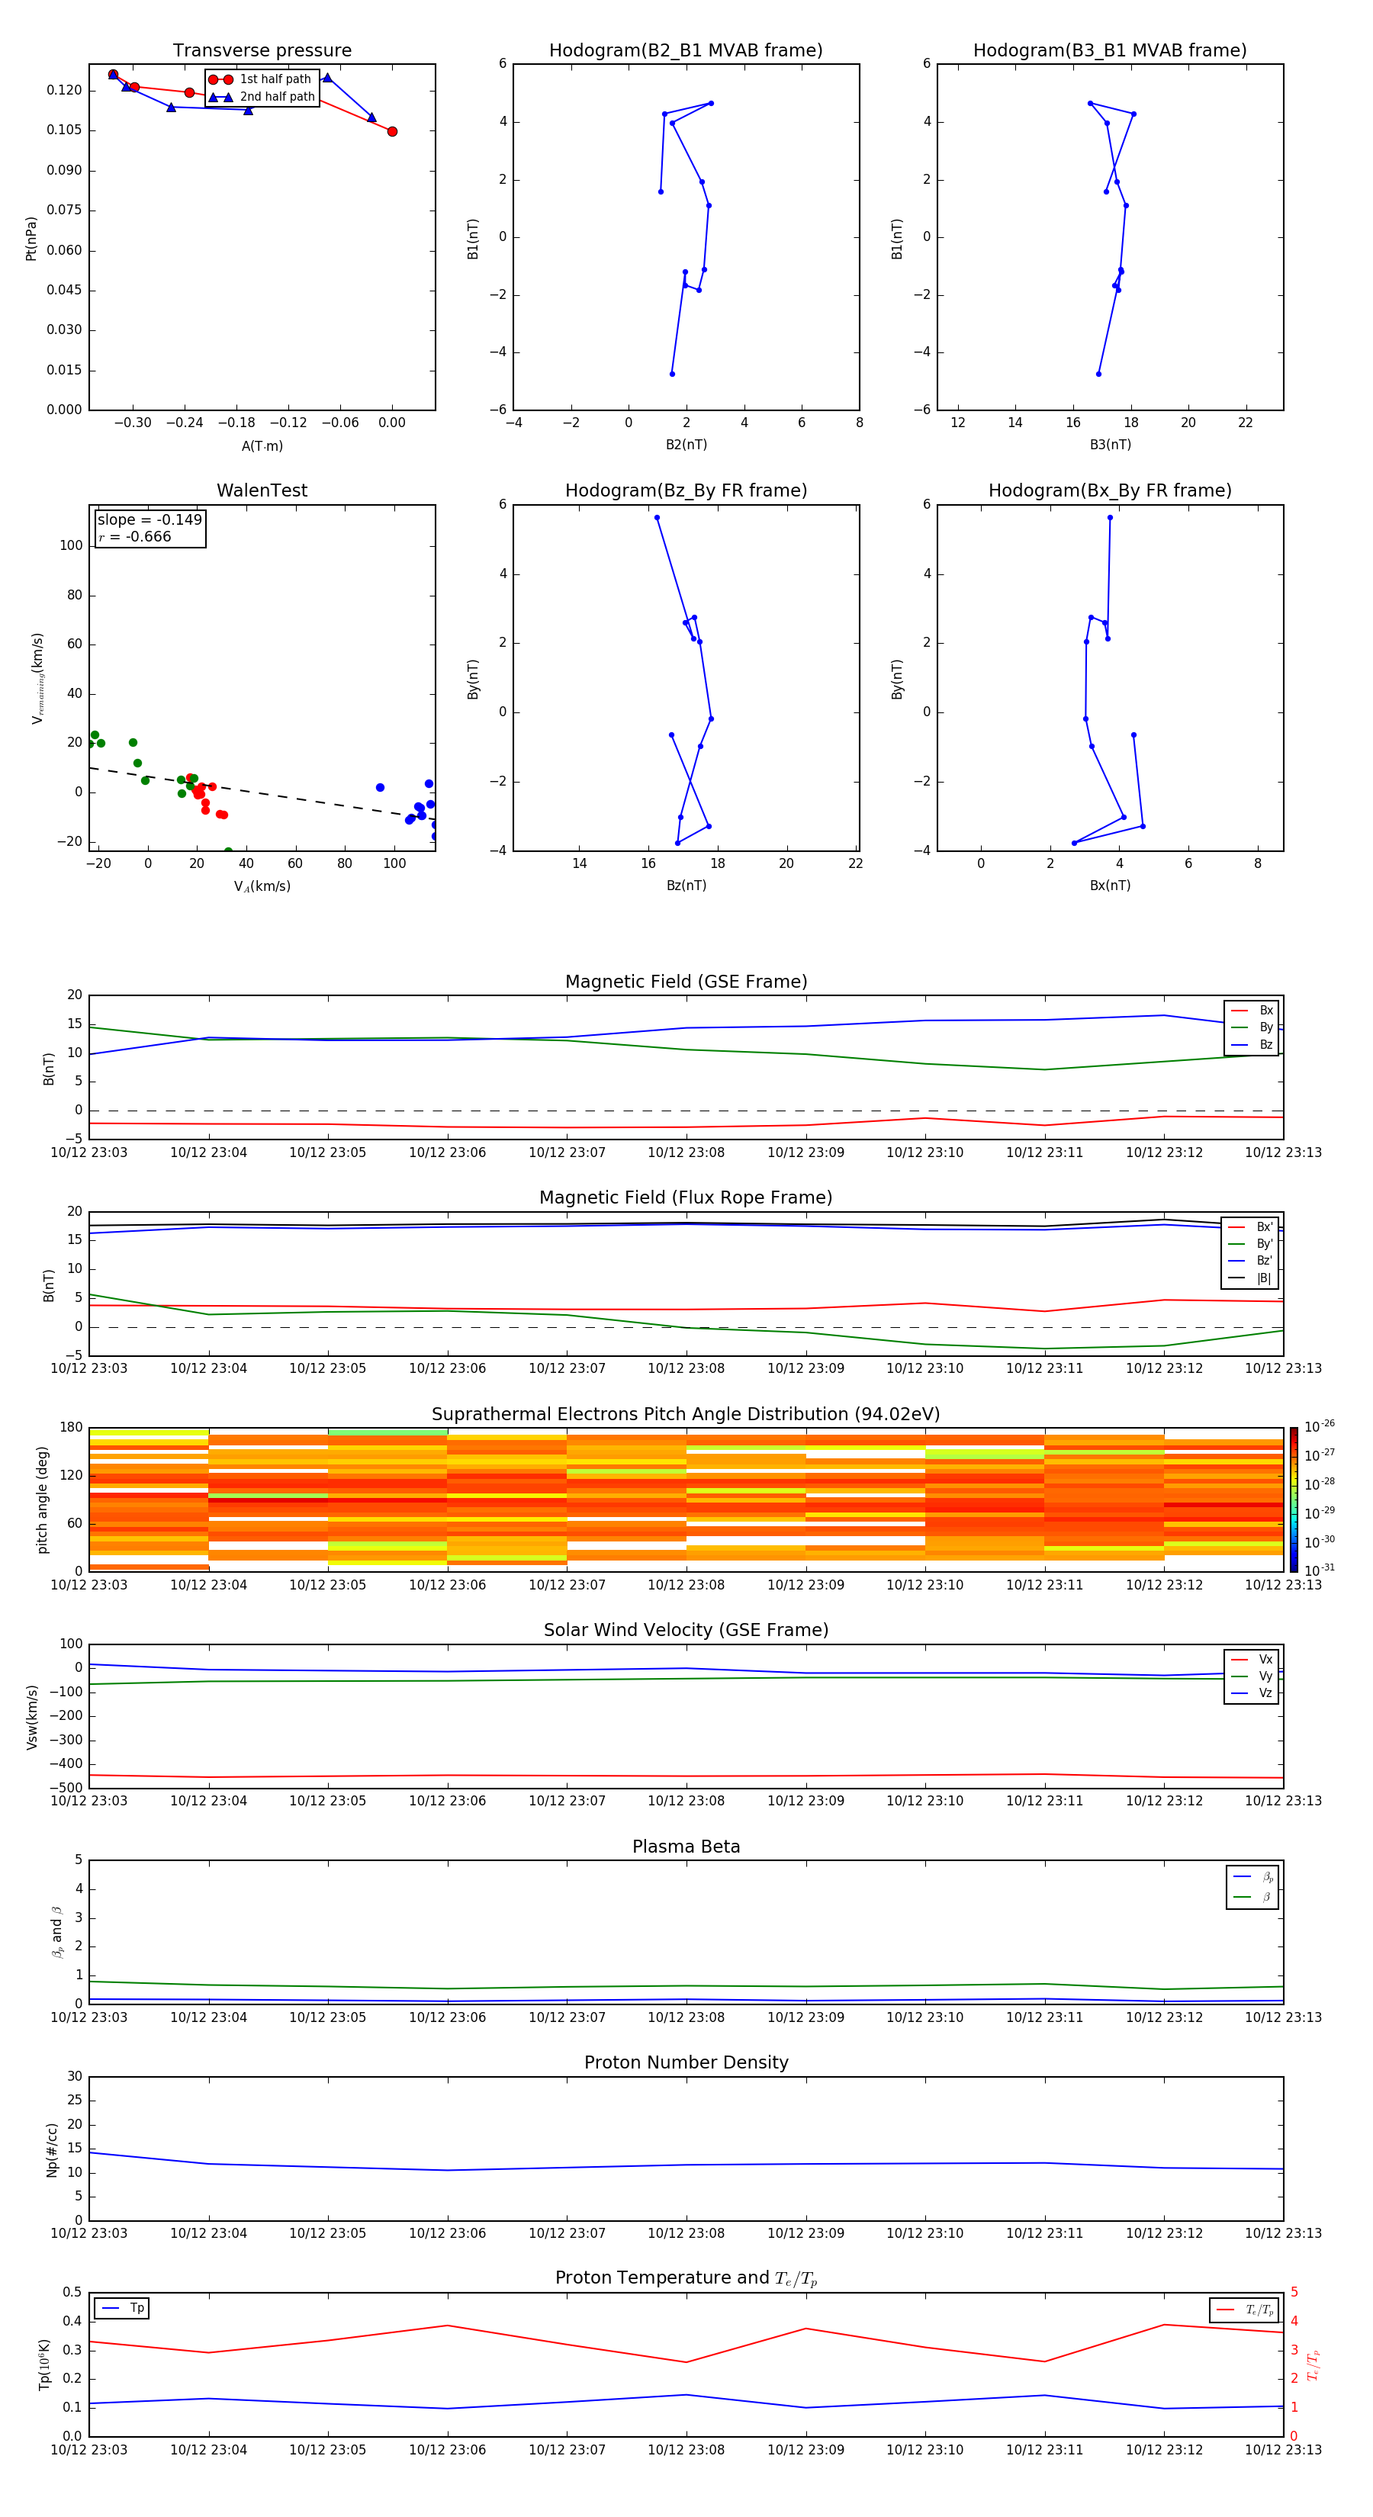Click the "B3(nT)" x-axis label
1373x2517 pixels.
click(x=1110, y=445)
